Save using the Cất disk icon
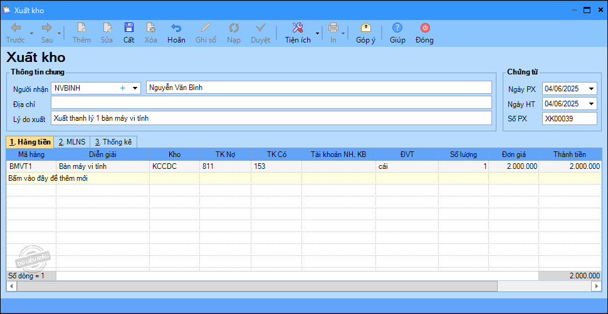 (128, 28)
